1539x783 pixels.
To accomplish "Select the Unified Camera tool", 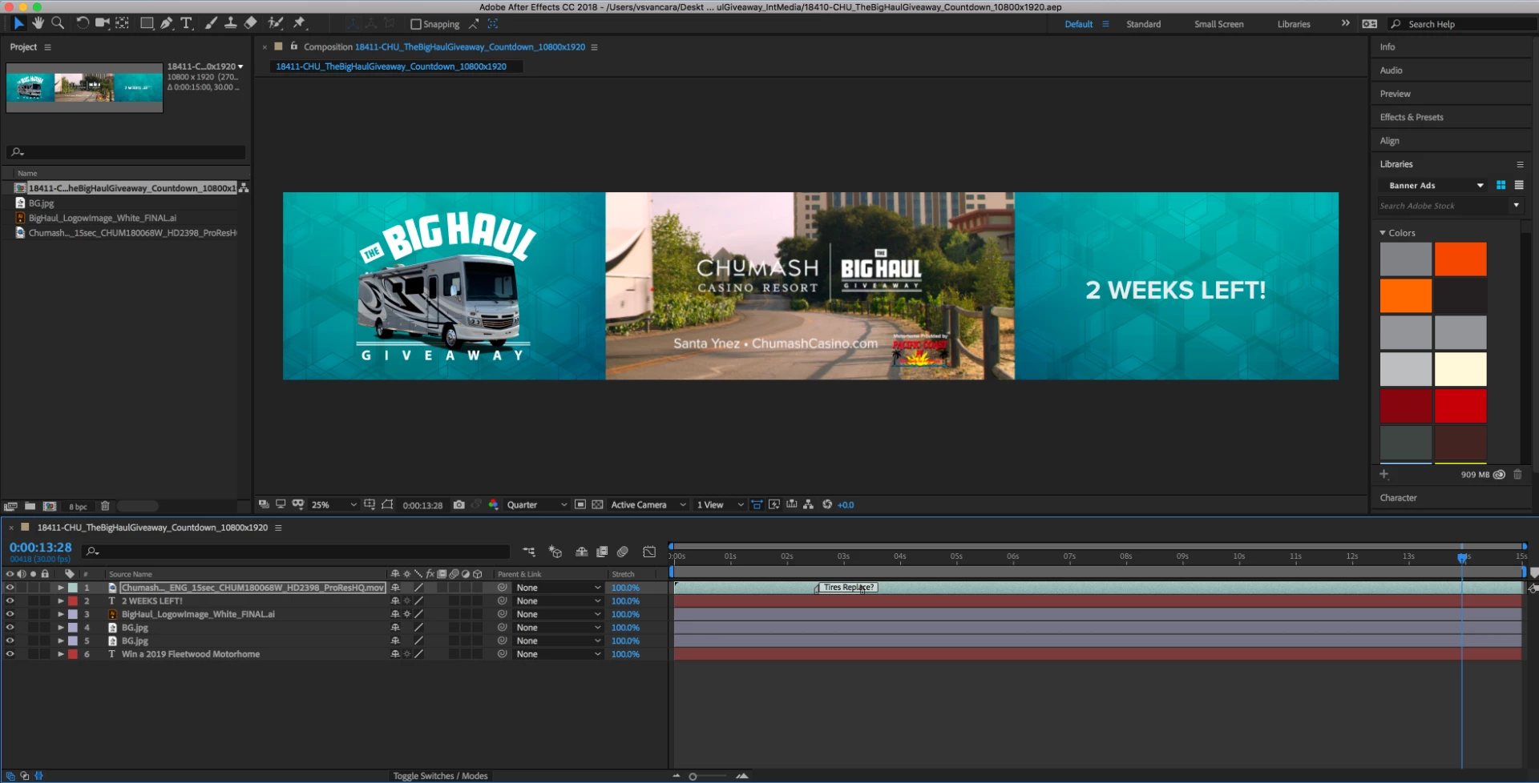I will click(103, 23).
